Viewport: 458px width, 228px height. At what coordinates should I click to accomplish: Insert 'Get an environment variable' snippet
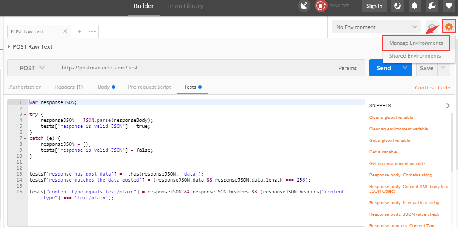click(x=397, y=164)
